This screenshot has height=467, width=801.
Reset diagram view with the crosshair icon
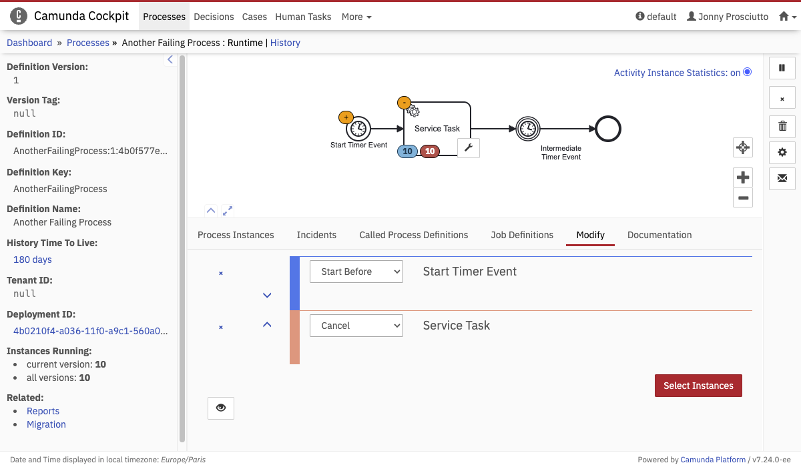coord(742,147)
